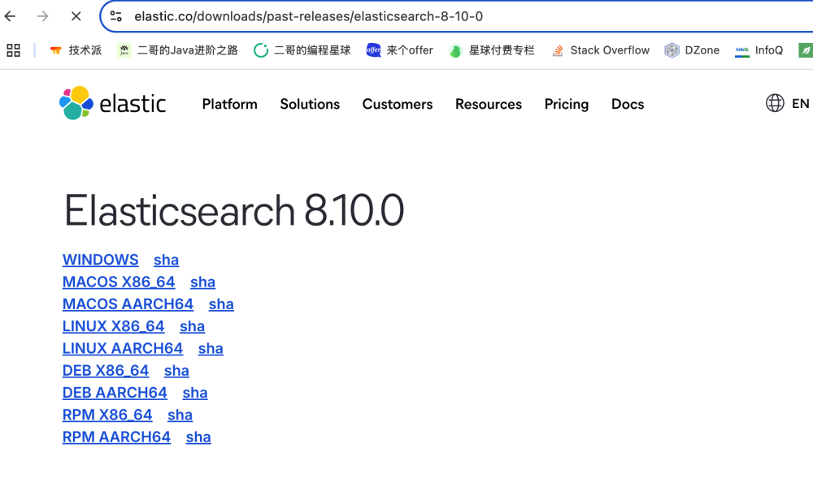The height and width of the screenshot is (478, 813).
Task: Open the Stack Overflow bookmark
Action: click(600, 50)
